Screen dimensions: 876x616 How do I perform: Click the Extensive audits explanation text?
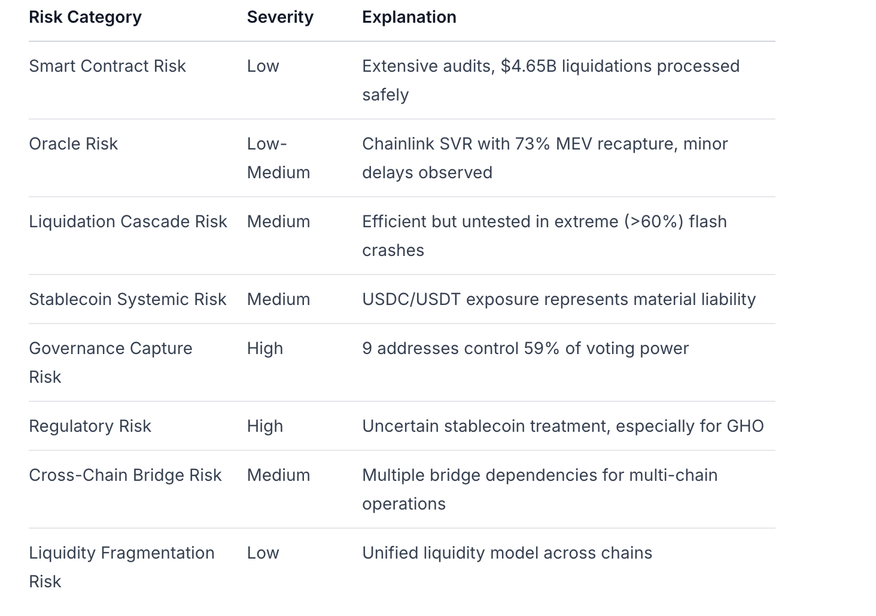click(x=550, y=80)
